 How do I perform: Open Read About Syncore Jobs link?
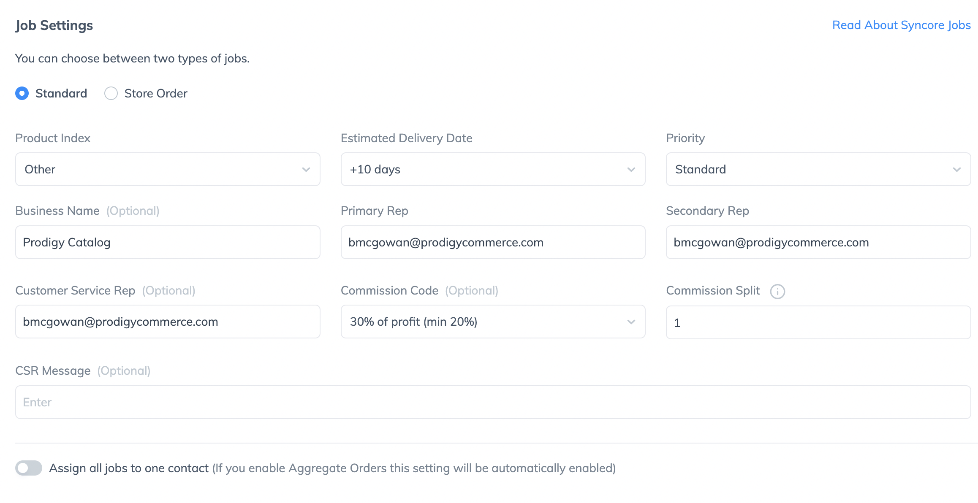[x=902, y=25]
